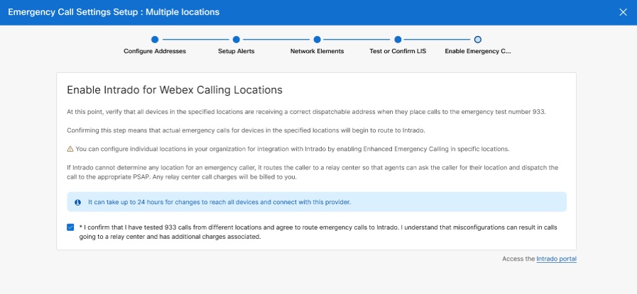Viewport: 637px width, 294px height.
Task: Click the Enhanced Emergency Calling warning sentence
Action: [x=292, y=149]
